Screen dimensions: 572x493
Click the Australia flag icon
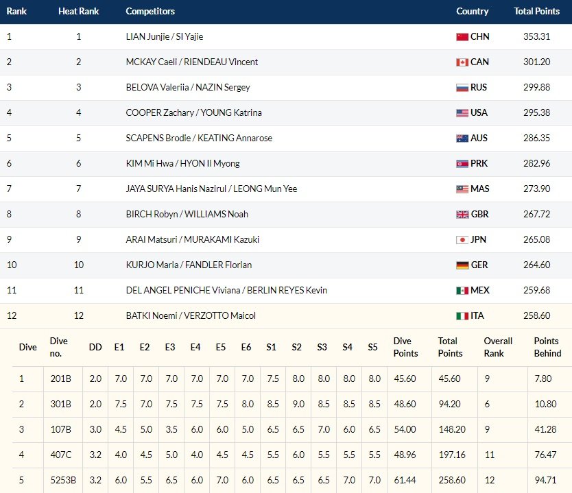[x=462, y=139]
